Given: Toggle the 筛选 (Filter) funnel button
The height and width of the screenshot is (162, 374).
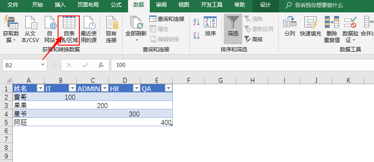Looking at the screenshot, I should coord(233,29).
